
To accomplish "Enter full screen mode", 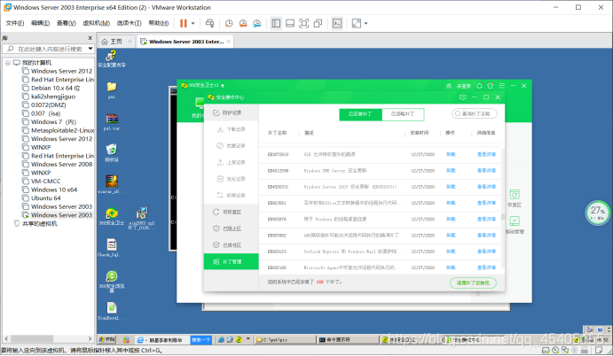I will pos(303,23).
